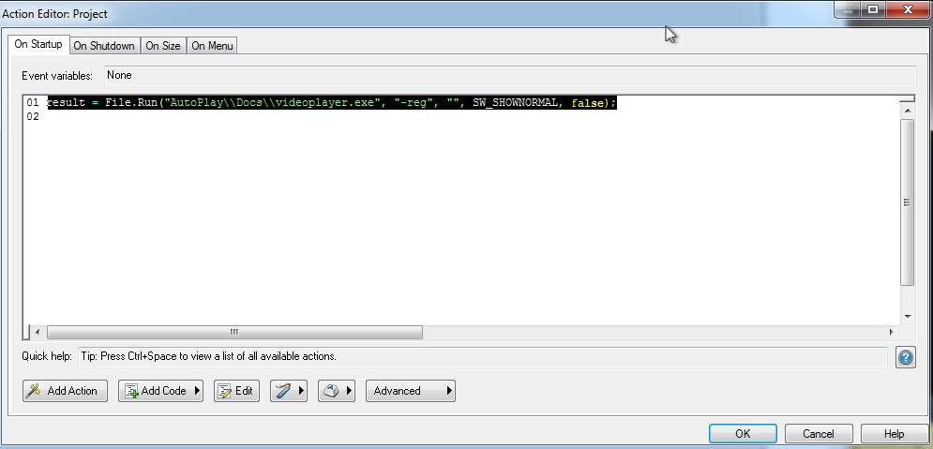Screen dimensions: 933x449
Task: Open the Add Code dropdown menu
Action: click(160, 391)
